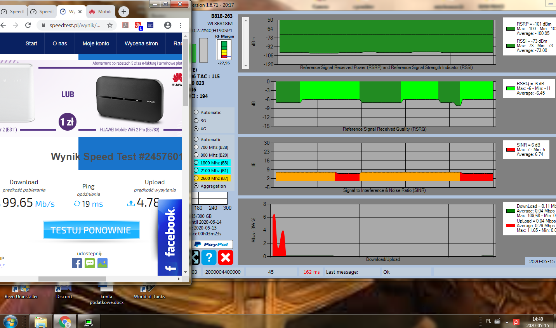Image resolution: width=556 pixels, height=328 pixels.
Task: Select the 4G network mode
Action: [x=196, y=129]
